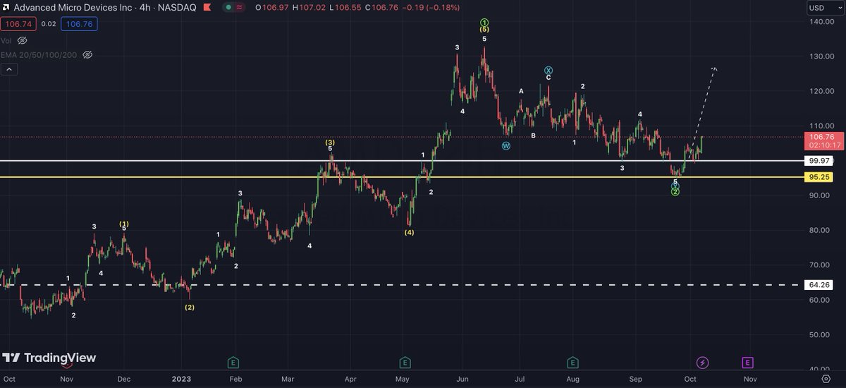This screenshot has width=846, height=388.
Task: Click the 99.97 price line label
Action: pos(820,161)
